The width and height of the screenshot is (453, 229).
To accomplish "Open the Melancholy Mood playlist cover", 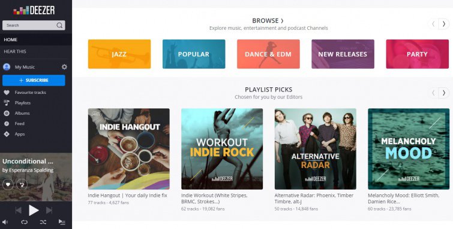I will coord(409,149).
